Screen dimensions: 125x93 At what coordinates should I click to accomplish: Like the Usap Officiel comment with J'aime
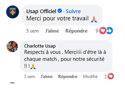pos(52,31)
